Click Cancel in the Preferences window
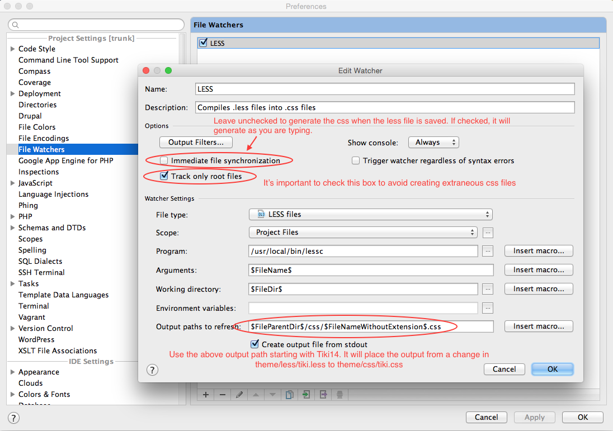The width and height of the screenshot is (613, 431). pyautogui.click(x=487, y=418)
